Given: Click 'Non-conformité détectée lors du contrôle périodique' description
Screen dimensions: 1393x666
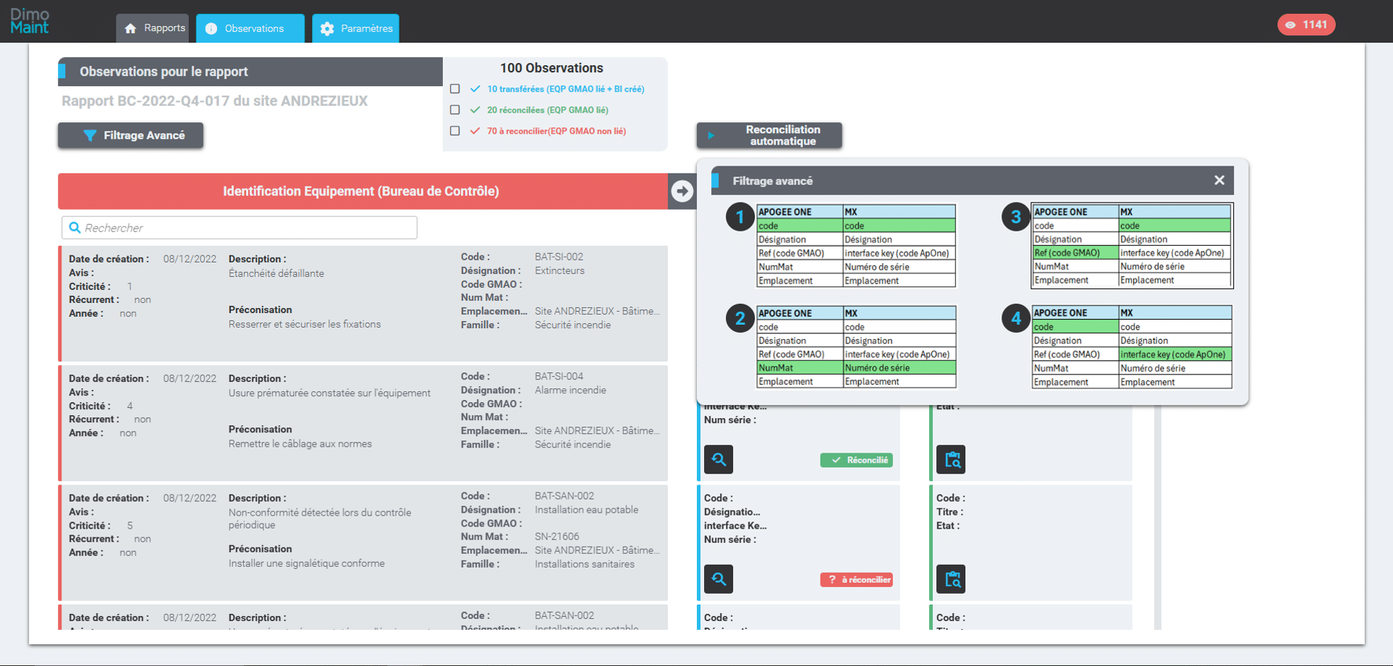Looking at the screenshot, I should click(x=320, y=518).
